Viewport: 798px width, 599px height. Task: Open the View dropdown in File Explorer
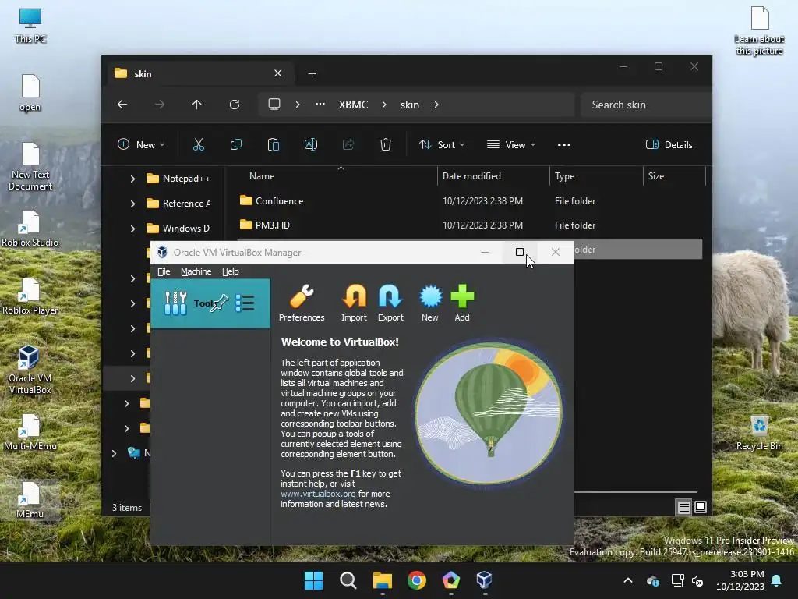(x=511, y=144)
